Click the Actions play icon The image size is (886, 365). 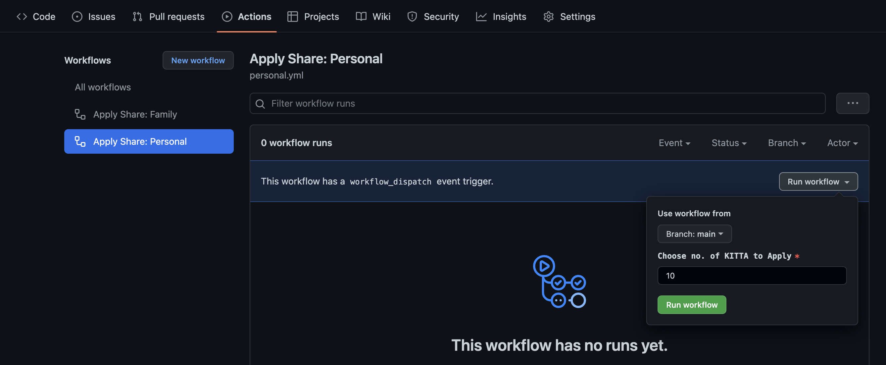[x=227, y=16]
